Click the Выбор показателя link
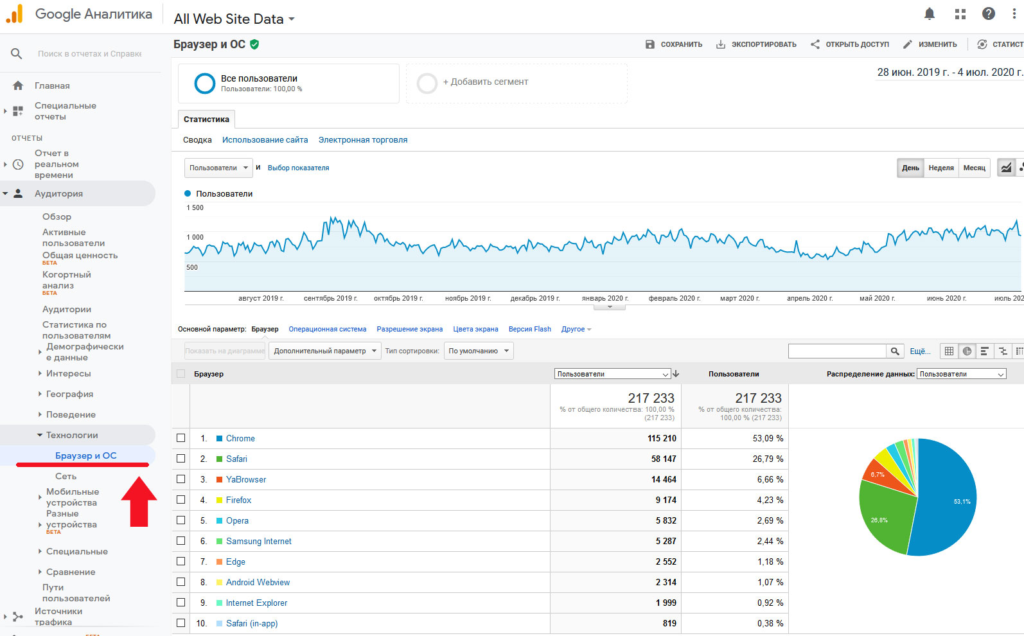 pos(298,168)
